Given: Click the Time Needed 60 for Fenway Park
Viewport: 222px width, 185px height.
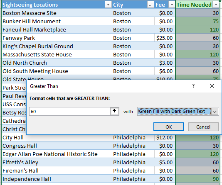Looking at the screenshot, I should pyautogui.click(x=197, y=38).
